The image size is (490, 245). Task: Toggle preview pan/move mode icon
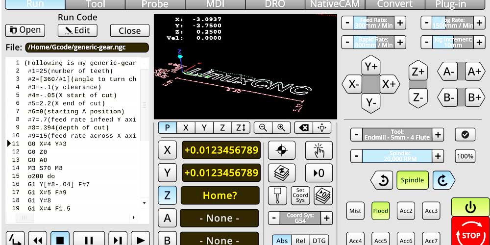click(x=322, y=128)
